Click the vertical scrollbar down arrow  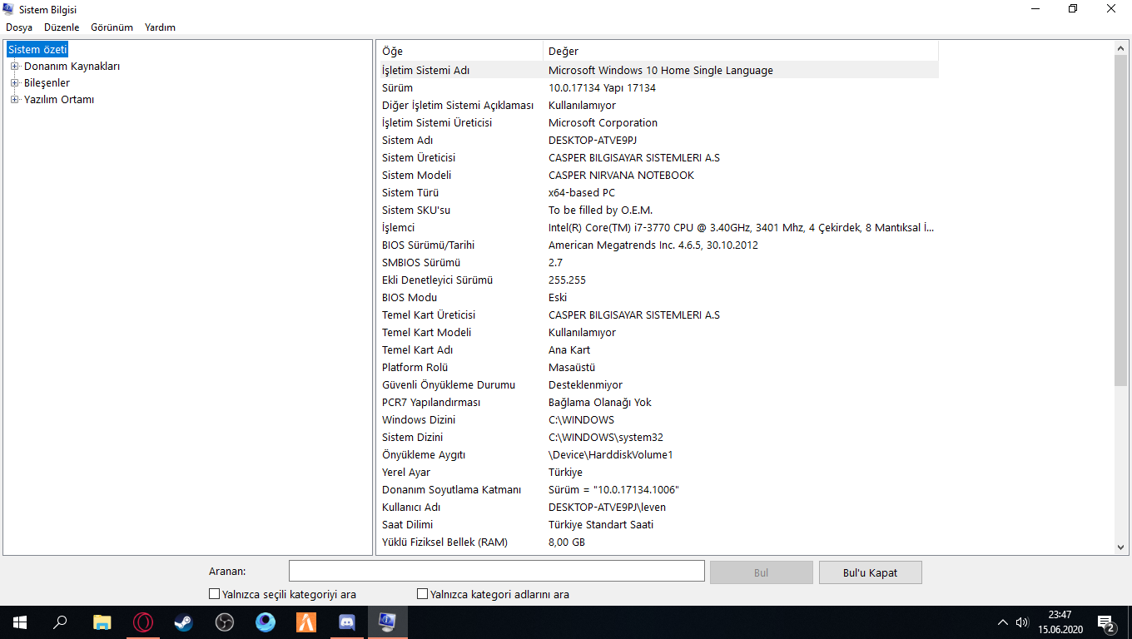(1120, 547)
